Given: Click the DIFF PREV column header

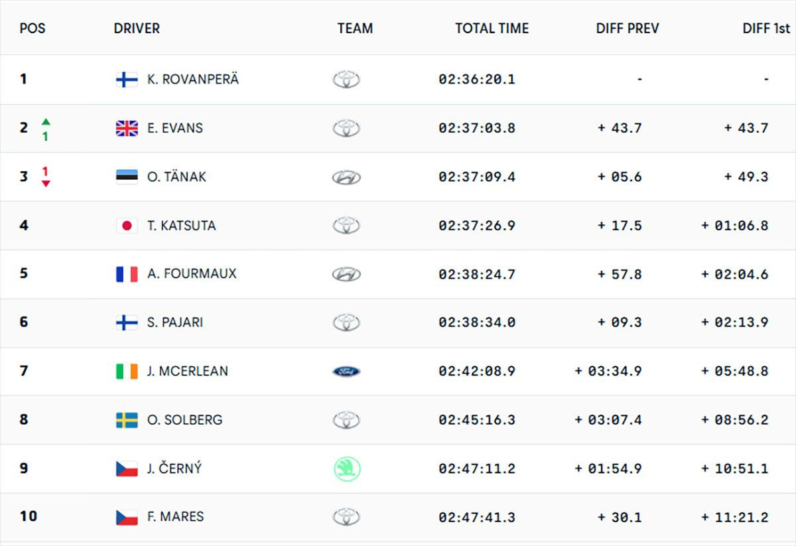Looking at the screenshot, I should pos(628,29).
